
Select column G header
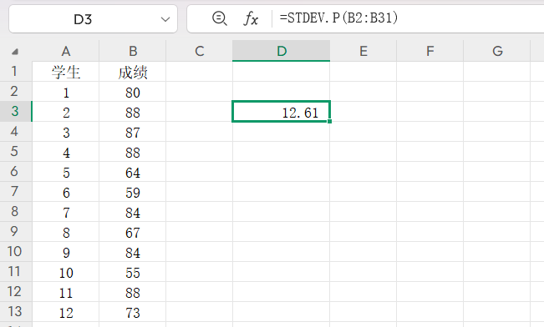pyautogui.click(x=497, y=51)
